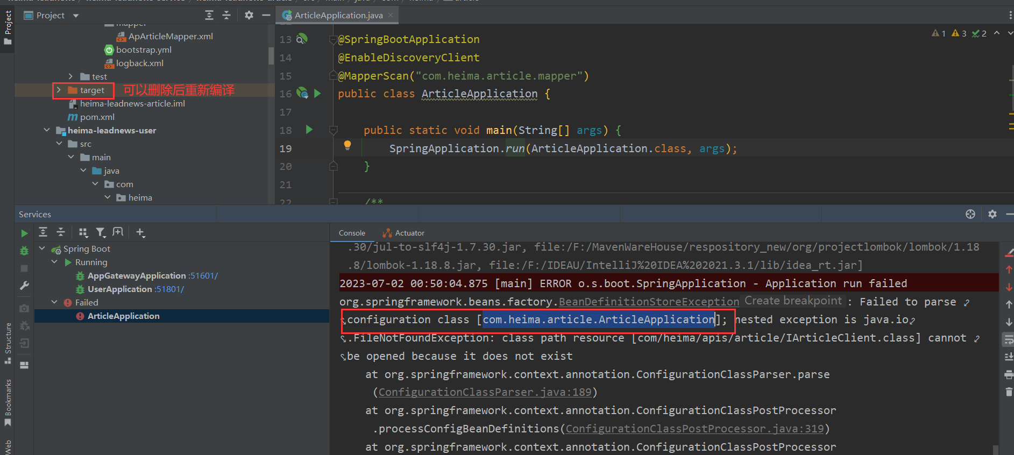The image size is (1014, 455).
Task: Select AppGatewayApplication service
Action: pos(137,275)
